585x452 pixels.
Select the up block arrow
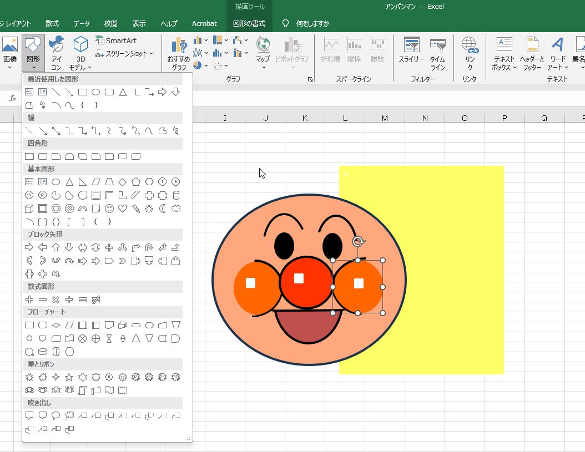click(56, 247)
